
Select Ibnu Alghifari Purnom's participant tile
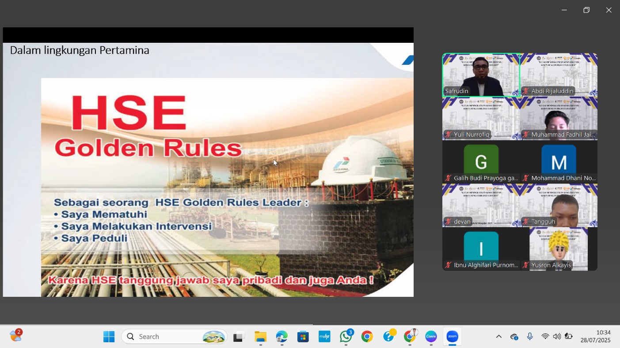point(481,249)
